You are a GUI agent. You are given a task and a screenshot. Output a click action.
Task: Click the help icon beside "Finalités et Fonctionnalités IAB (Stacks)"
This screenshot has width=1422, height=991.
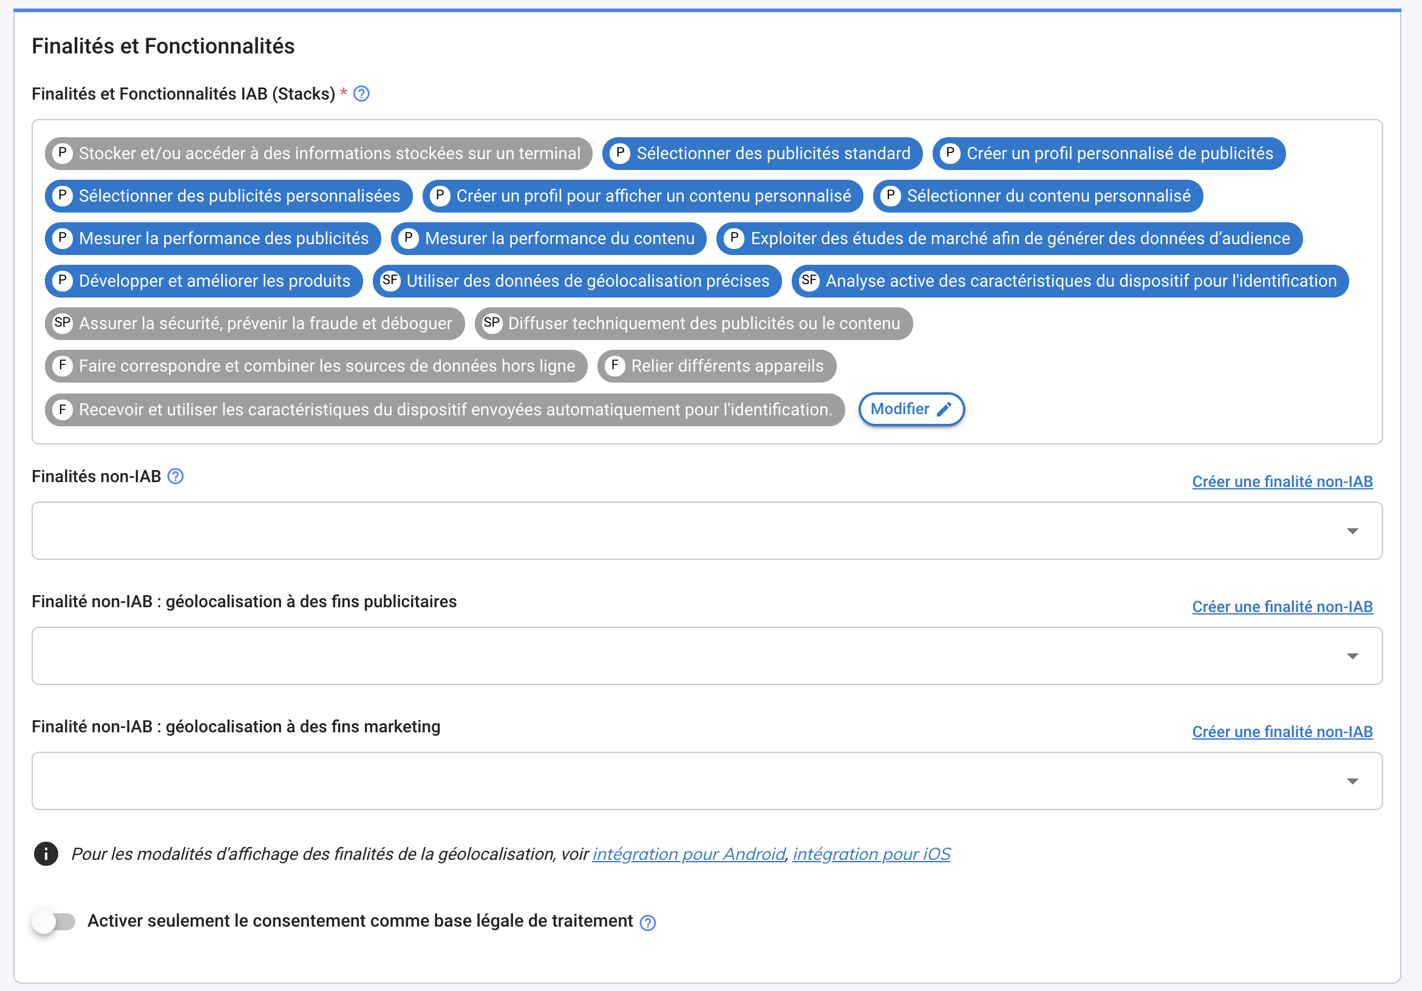click(362, 94)
